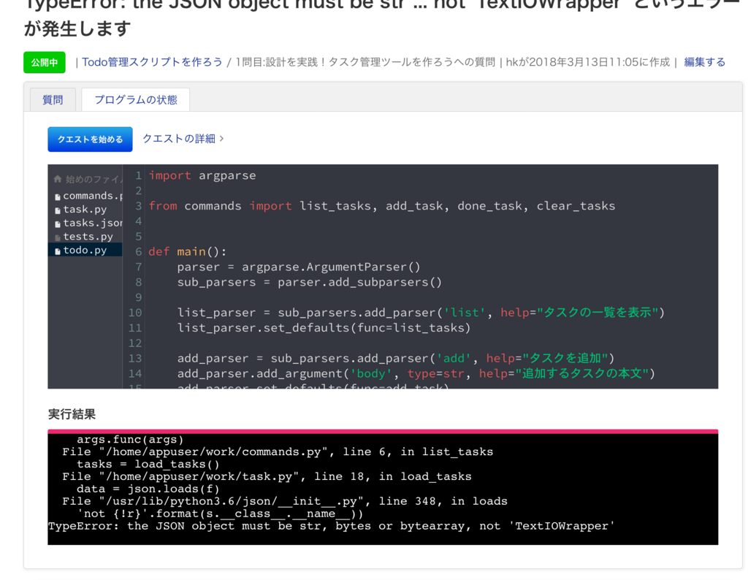
Task: Click the file icon next to commands.py
Action: tap(58, 197)
